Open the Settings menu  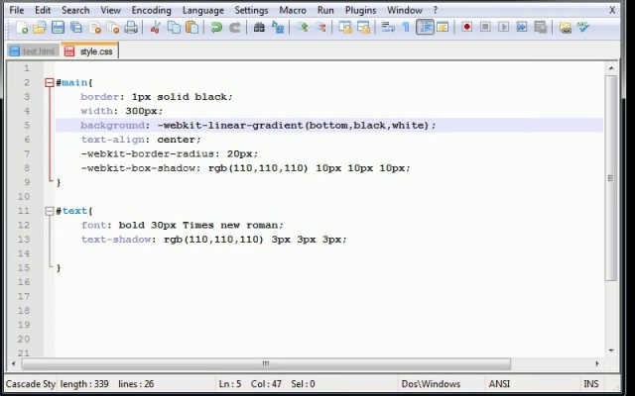[x=251, y=10]
